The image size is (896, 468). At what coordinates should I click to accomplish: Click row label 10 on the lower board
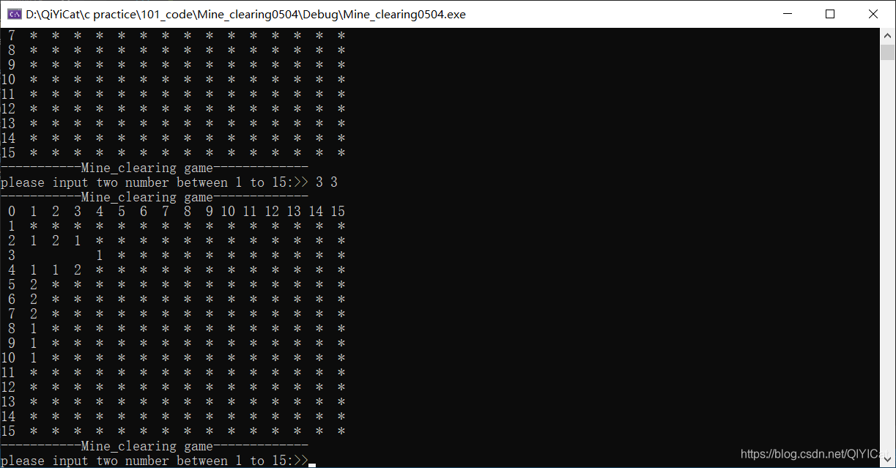coord(8,358)
